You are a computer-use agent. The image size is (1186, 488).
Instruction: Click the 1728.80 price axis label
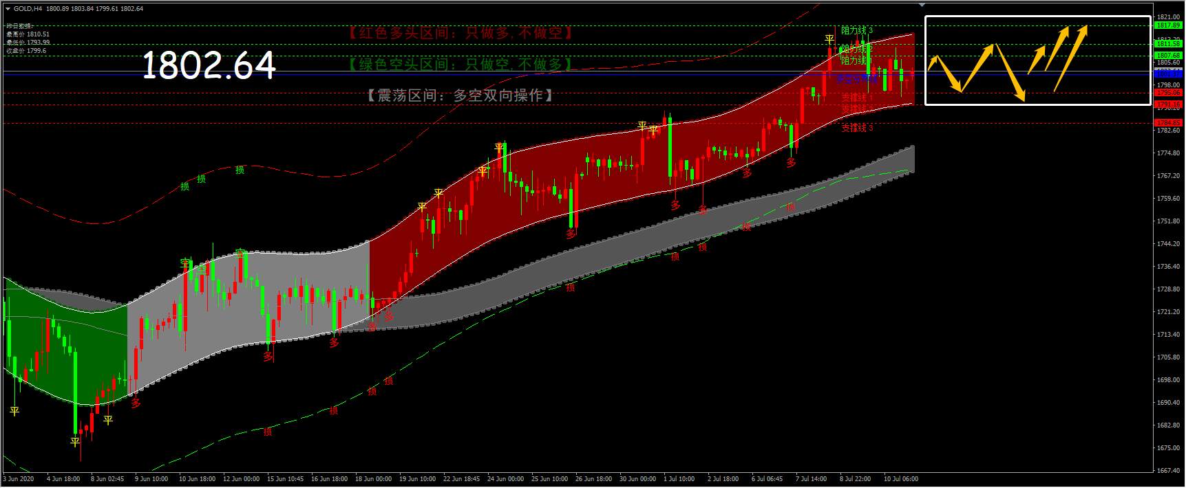coord(1169,289)
